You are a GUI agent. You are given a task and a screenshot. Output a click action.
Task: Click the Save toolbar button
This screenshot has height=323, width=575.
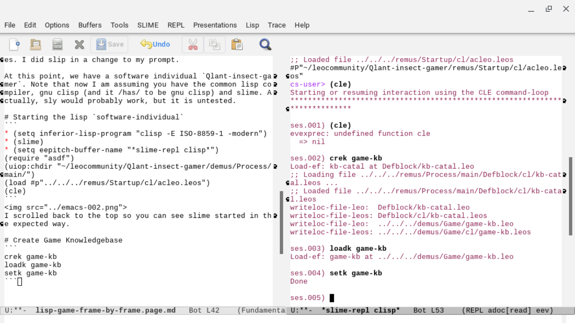click(109, 44)
